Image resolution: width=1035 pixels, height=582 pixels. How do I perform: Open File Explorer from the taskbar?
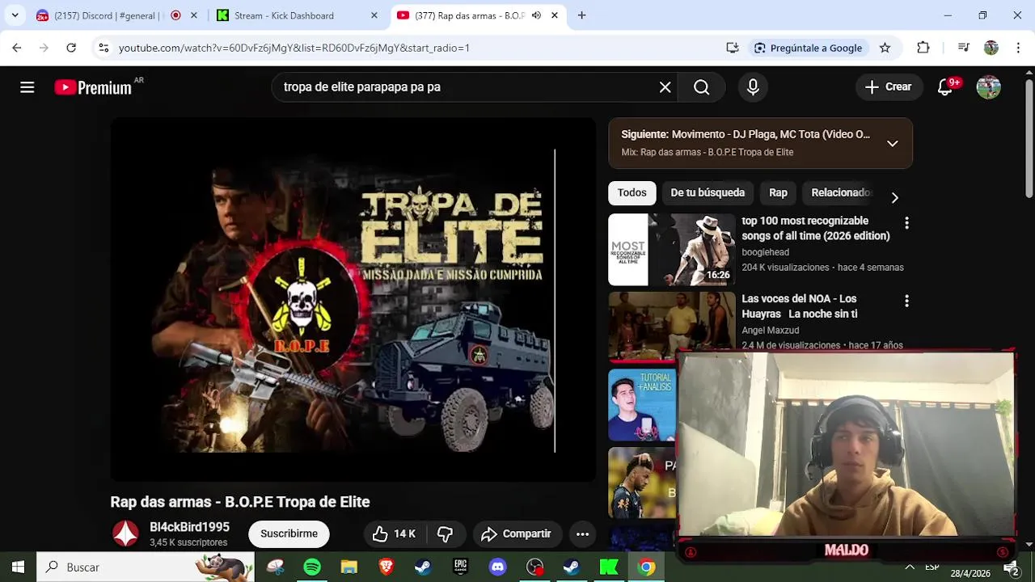[349, 567]
